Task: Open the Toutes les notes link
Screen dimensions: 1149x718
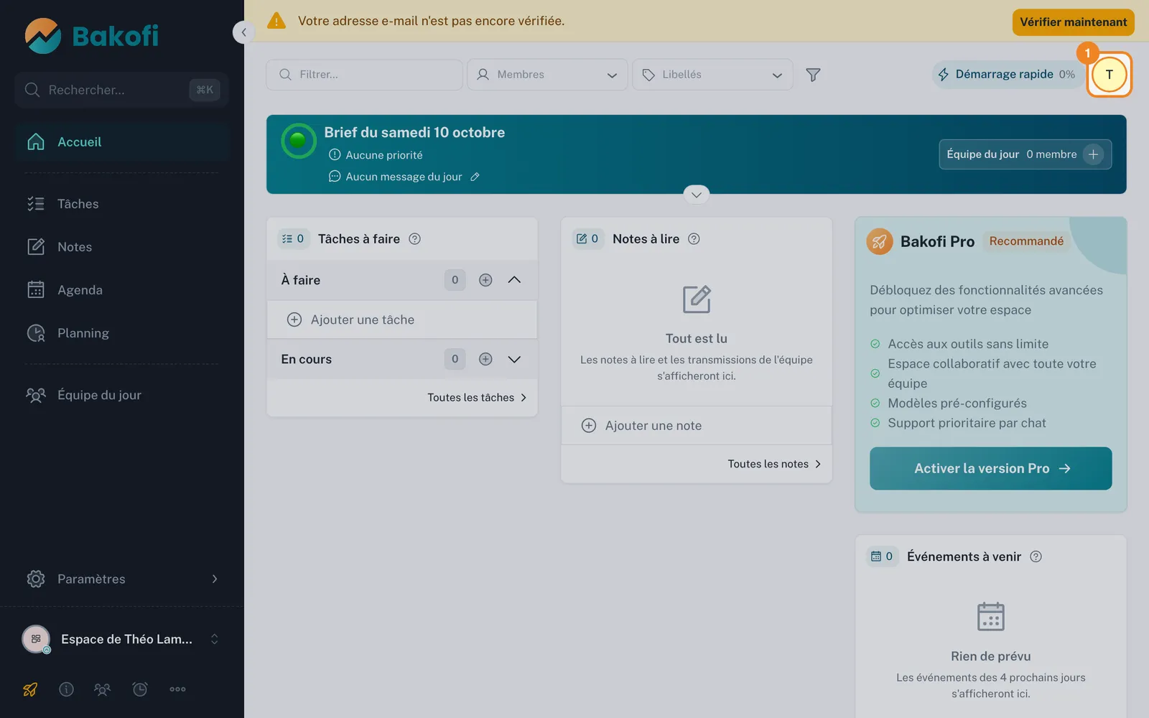Action: (774, 464)
